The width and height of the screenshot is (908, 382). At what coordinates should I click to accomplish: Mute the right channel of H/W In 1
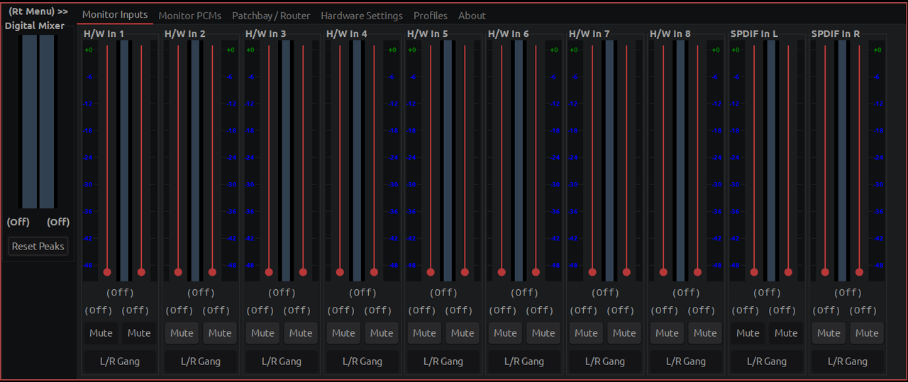coord(139,333)
